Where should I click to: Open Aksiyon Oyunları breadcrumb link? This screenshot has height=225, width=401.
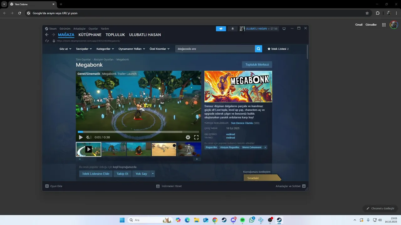103,59
